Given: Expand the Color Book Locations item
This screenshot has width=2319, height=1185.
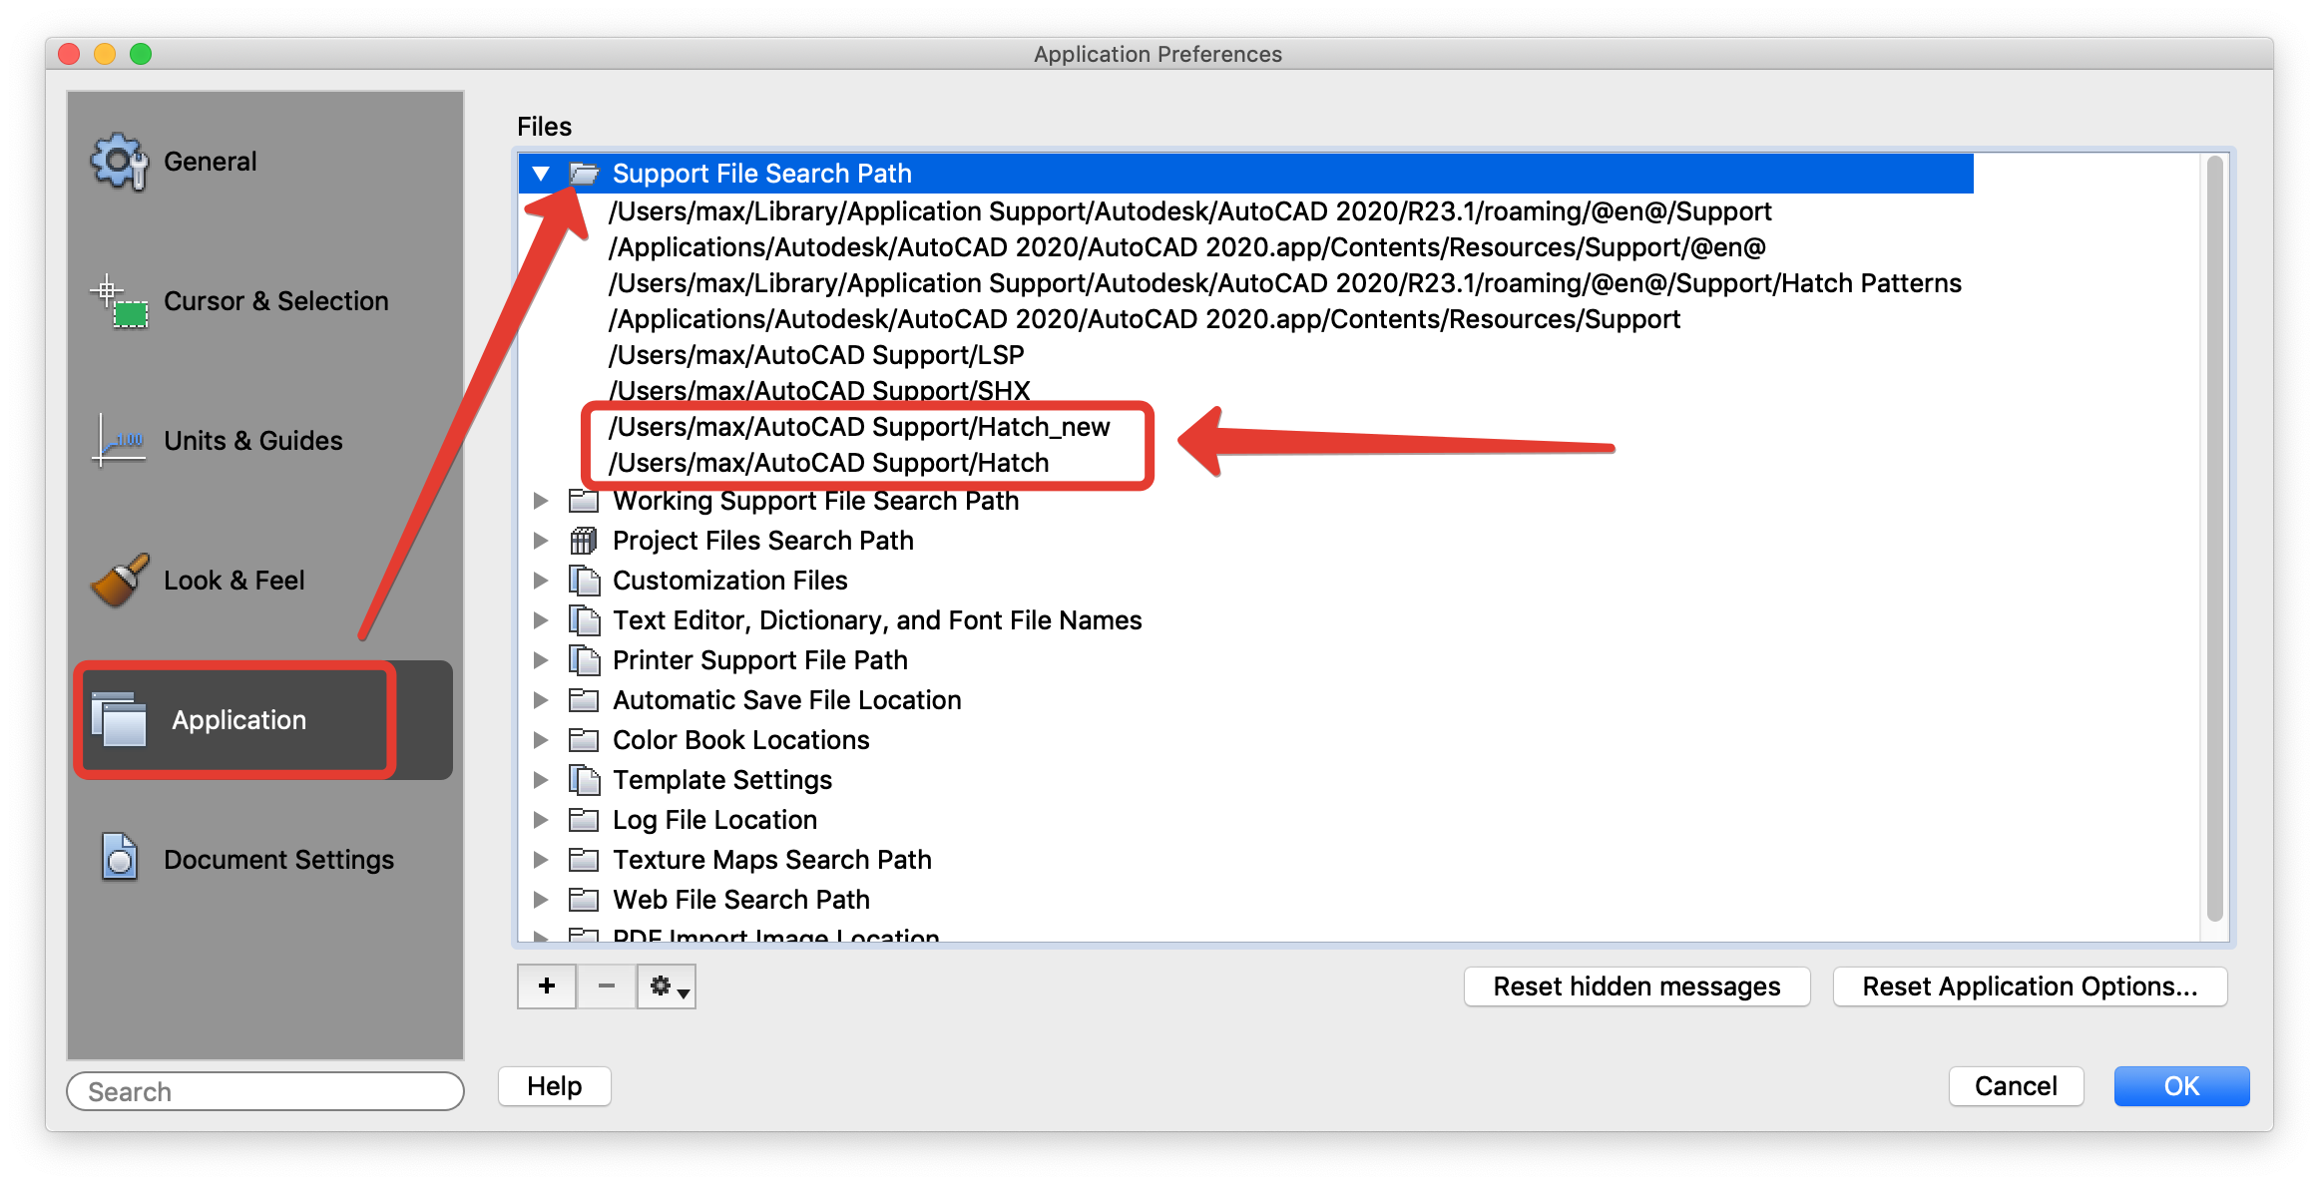Looking at the screenshot, I should (542, 739).
